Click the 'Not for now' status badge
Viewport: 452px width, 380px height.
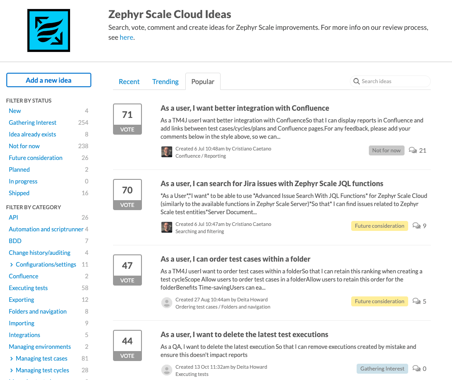[386, 150]
